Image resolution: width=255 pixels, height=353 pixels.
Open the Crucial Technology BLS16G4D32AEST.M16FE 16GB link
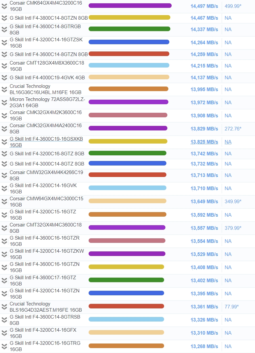pyautogui.click(x=46, y=307)
